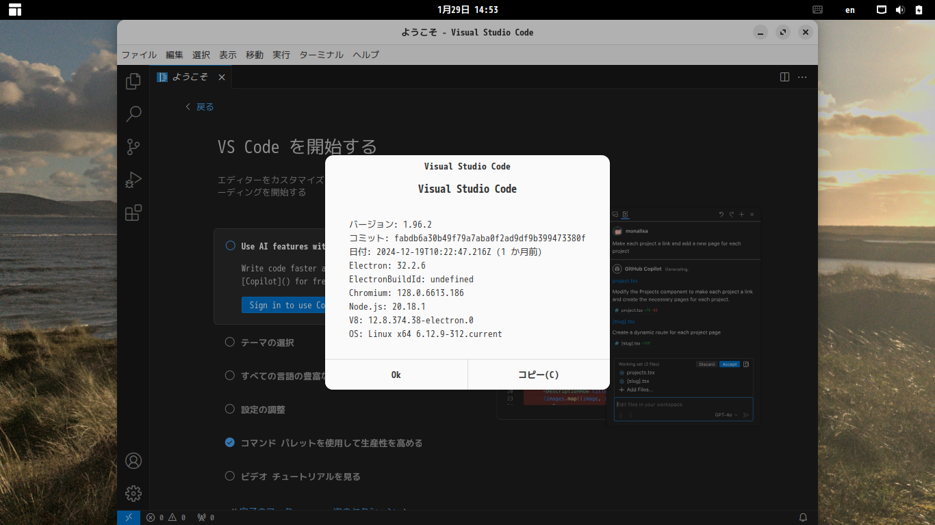Screen dimensions: 935x525
Task: Click the コピー(C) button
Action: pyautogui.click(x=539, y=375)
